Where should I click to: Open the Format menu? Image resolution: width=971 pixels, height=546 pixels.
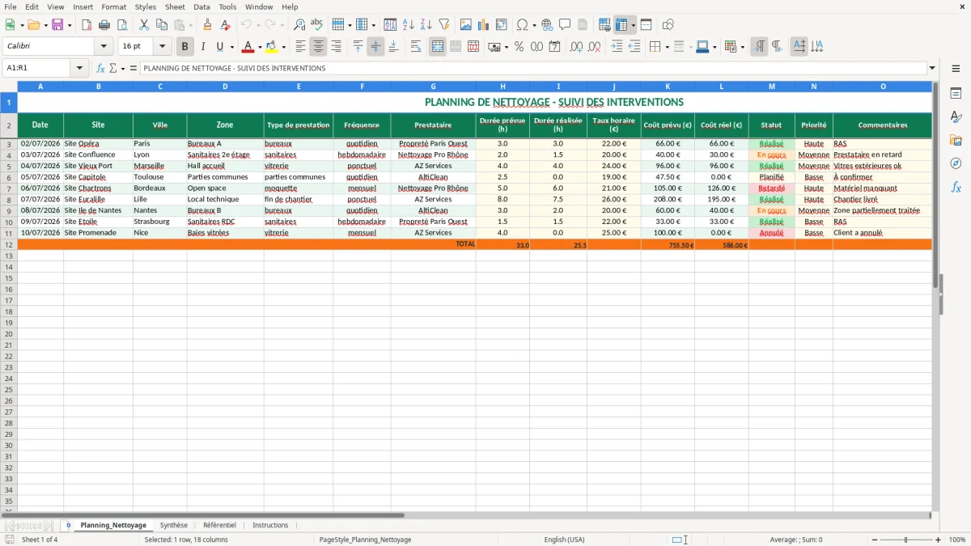(x=113, y=6)
